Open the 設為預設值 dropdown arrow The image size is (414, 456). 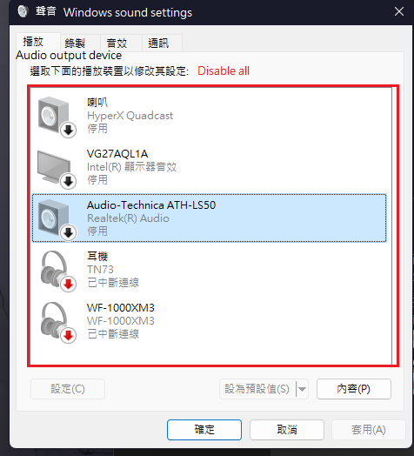tap(302, 389)
